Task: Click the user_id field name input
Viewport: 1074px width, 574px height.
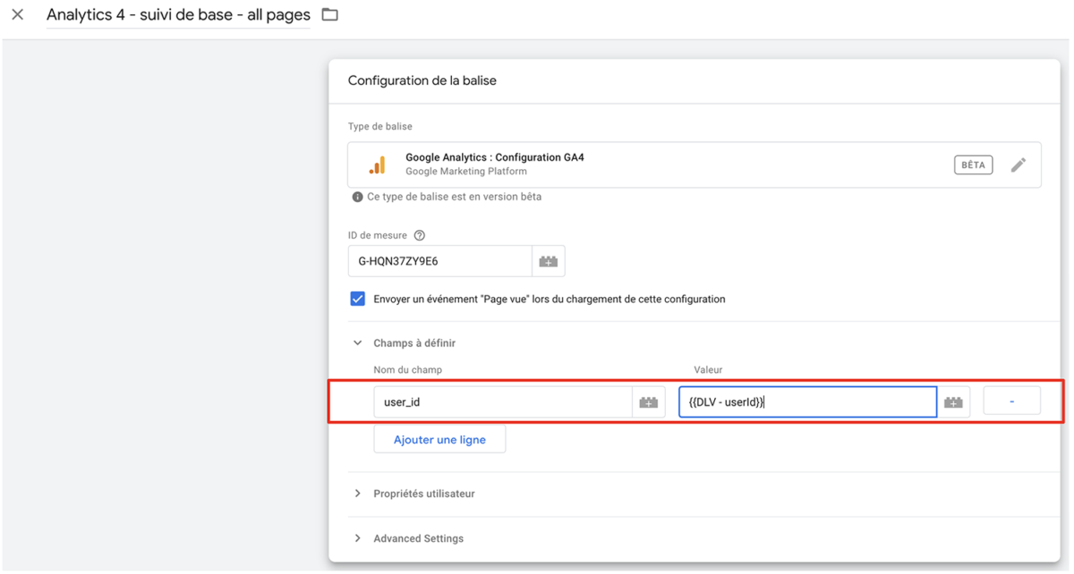Action: click(x=503, y=402)
